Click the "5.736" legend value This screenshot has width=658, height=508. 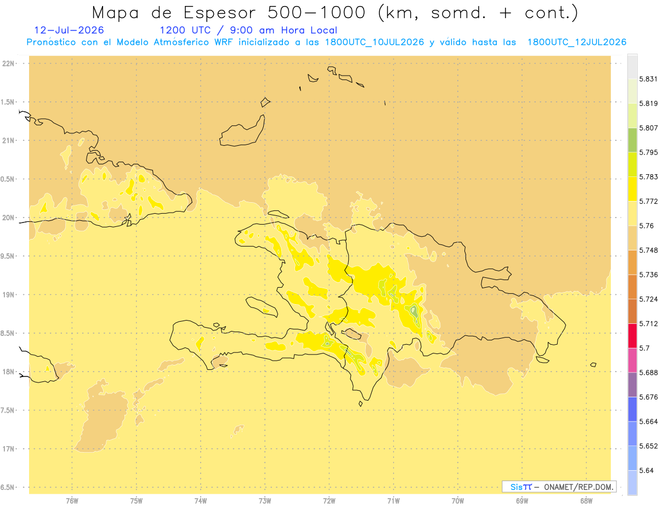point(649,275)
